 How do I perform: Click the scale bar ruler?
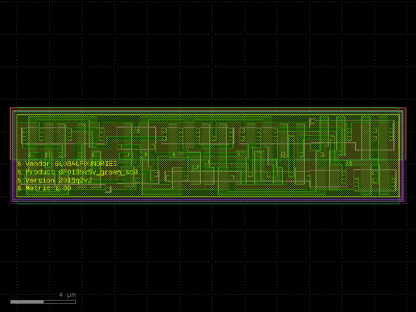[43, 302]
